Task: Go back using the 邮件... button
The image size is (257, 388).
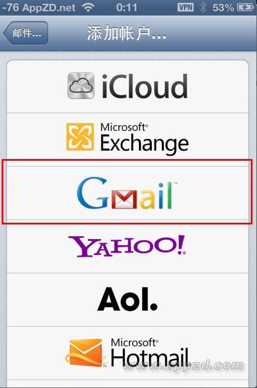Action: [x=25, y=33]
